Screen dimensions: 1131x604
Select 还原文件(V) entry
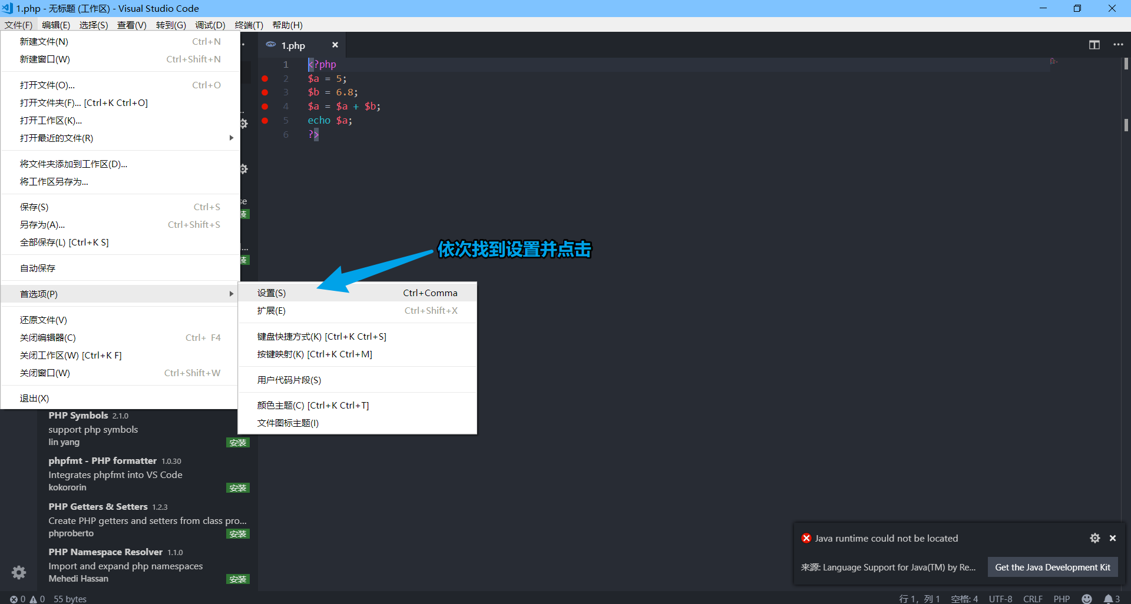coord(120,320)
